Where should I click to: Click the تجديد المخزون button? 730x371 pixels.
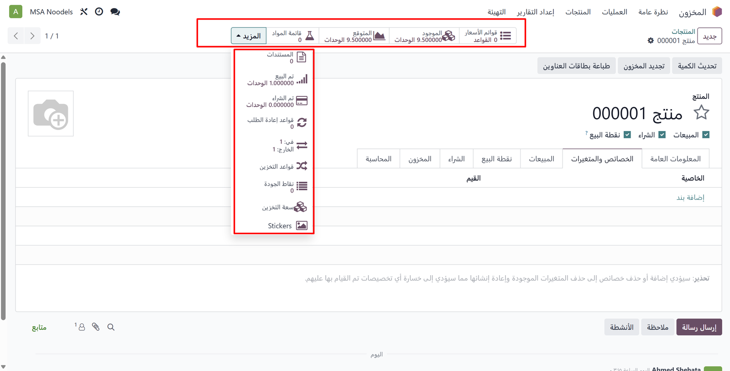(644, 66)
